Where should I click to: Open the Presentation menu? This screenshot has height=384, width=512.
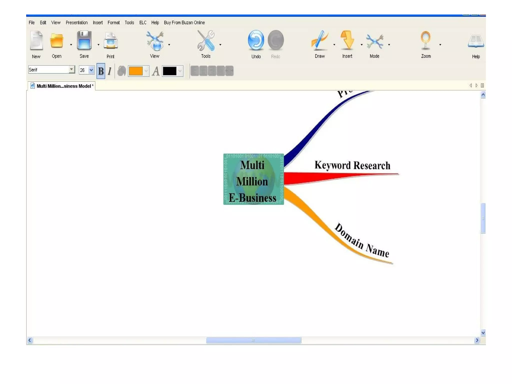tap(76, 23)
